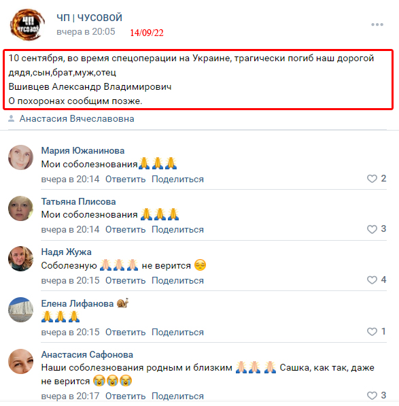This screenshot has width=399, height=406.
Task: Share Татьяна Плисова's comment via Поделиться
Action: click(177, 230)
